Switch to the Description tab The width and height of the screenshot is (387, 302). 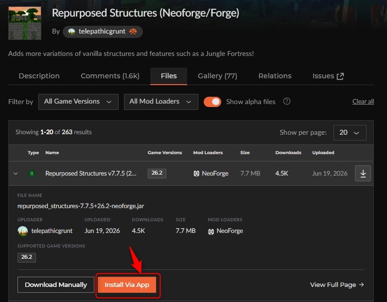[39, 76]
